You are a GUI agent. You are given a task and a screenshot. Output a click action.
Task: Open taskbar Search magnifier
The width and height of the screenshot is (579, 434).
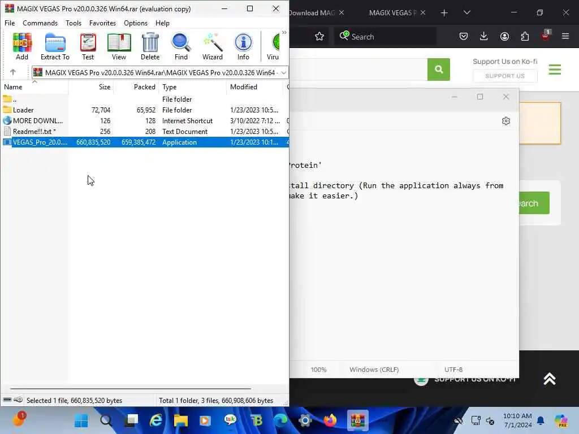tap(106, 420)
